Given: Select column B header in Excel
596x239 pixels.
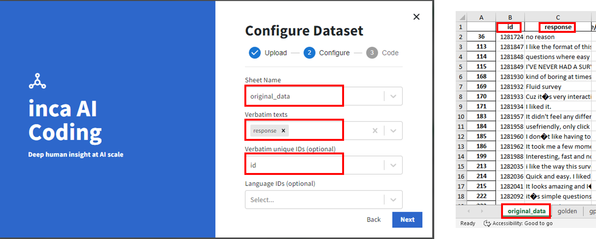Looking at the screenshot, I should click(510, 17).
